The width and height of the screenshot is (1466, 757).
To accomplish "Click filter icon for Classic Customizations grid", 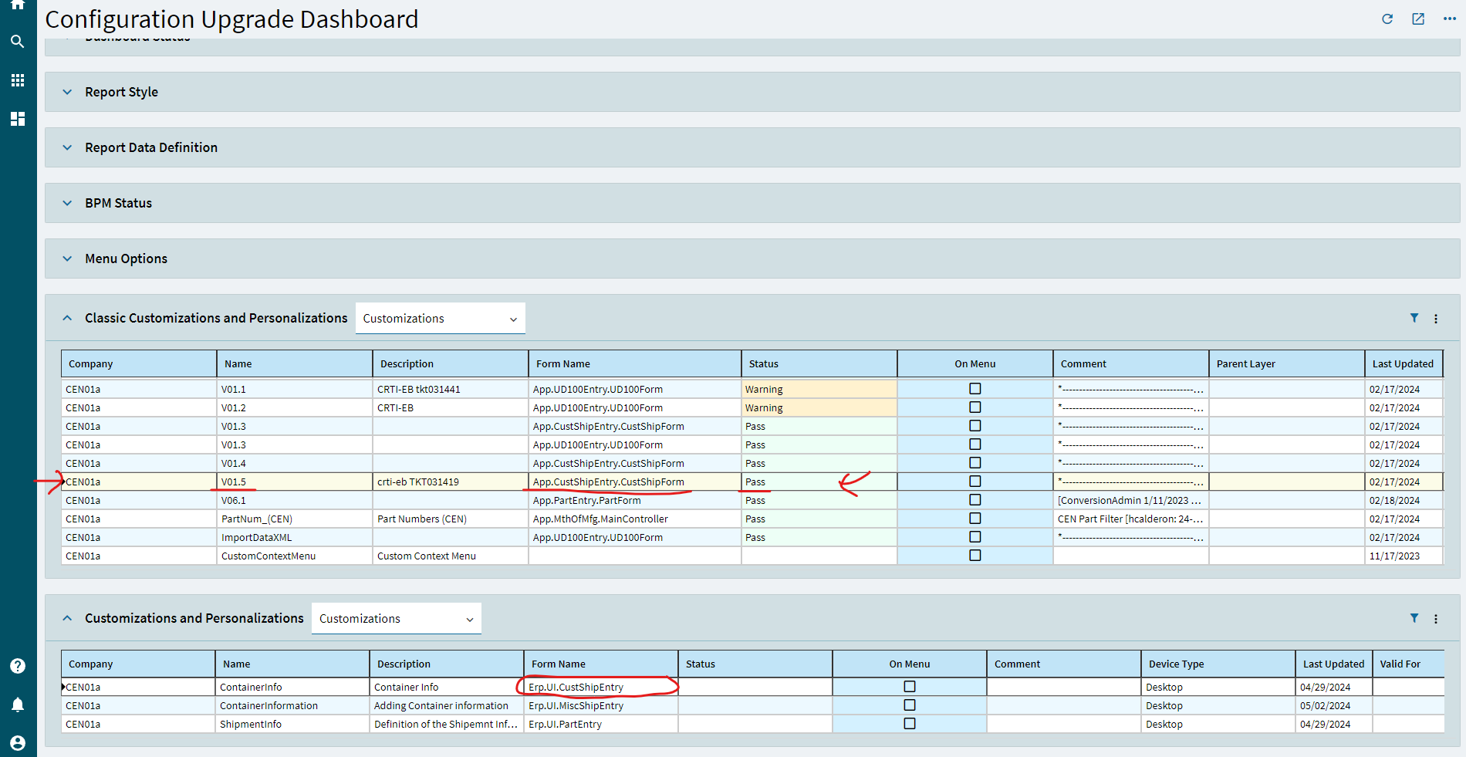I will click(1414, 318).
